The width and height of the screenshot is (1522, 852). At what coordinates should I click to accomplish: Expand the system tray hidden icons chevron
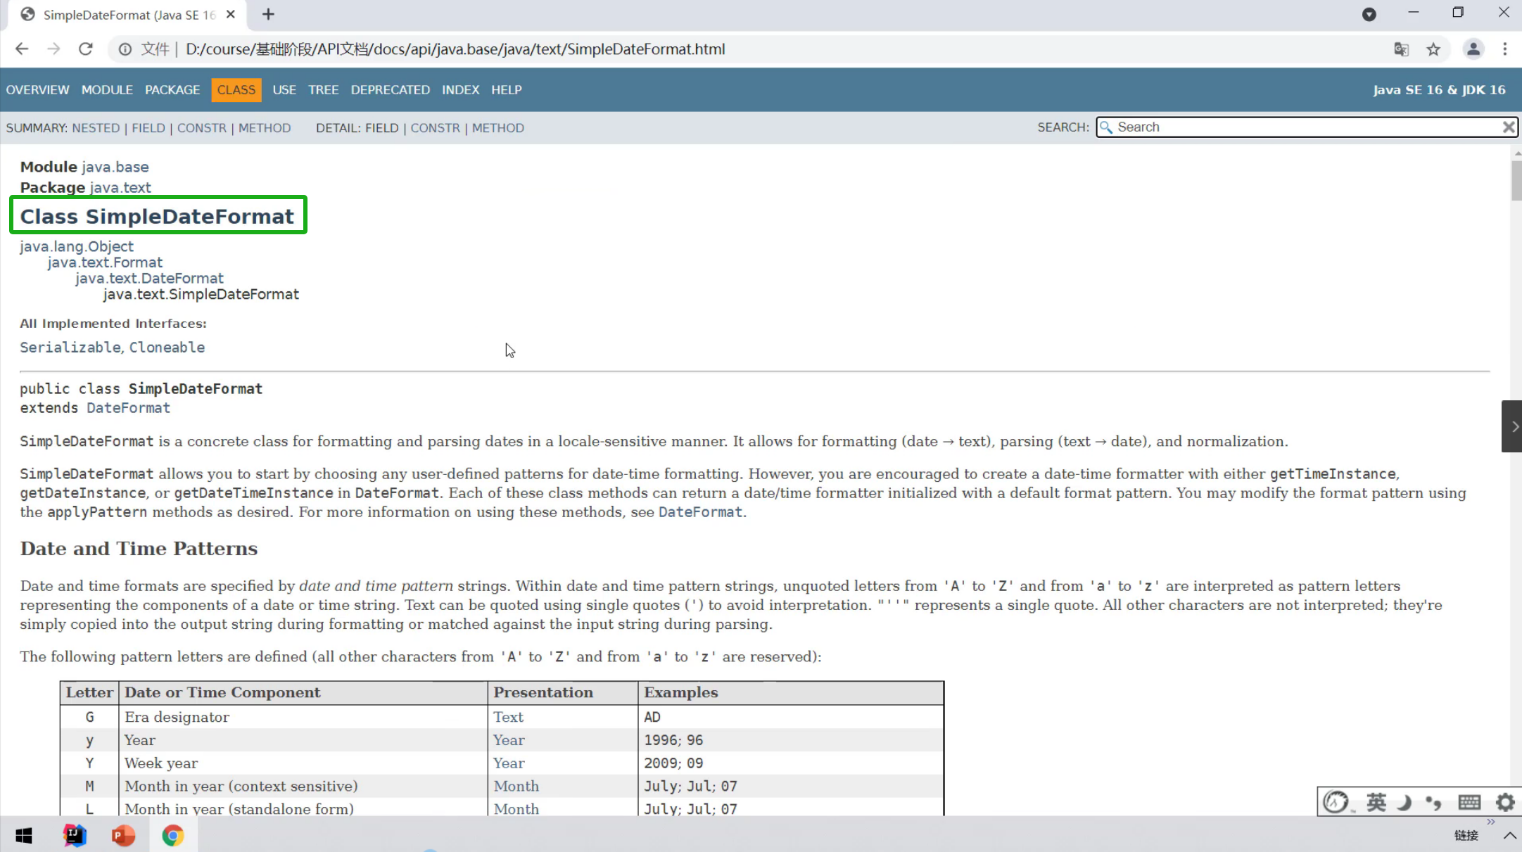(1509, 836)
